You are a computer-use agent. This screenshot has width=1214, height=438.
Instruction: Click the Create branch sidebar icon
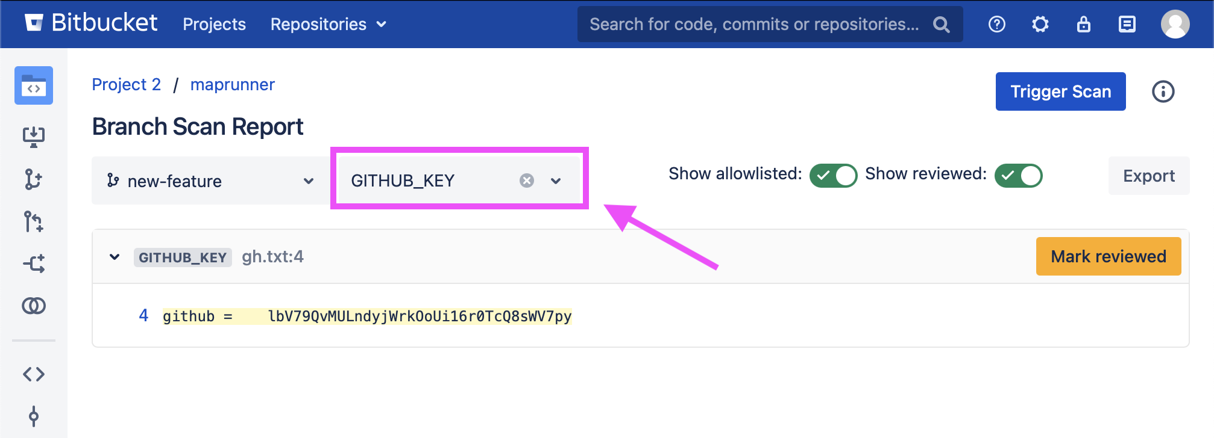click(34, 179)
